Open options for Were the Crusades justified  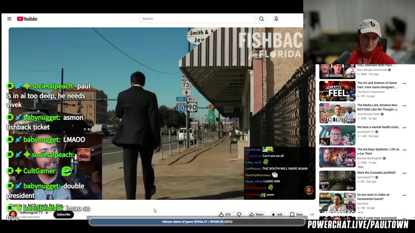(x=404, y=173)
